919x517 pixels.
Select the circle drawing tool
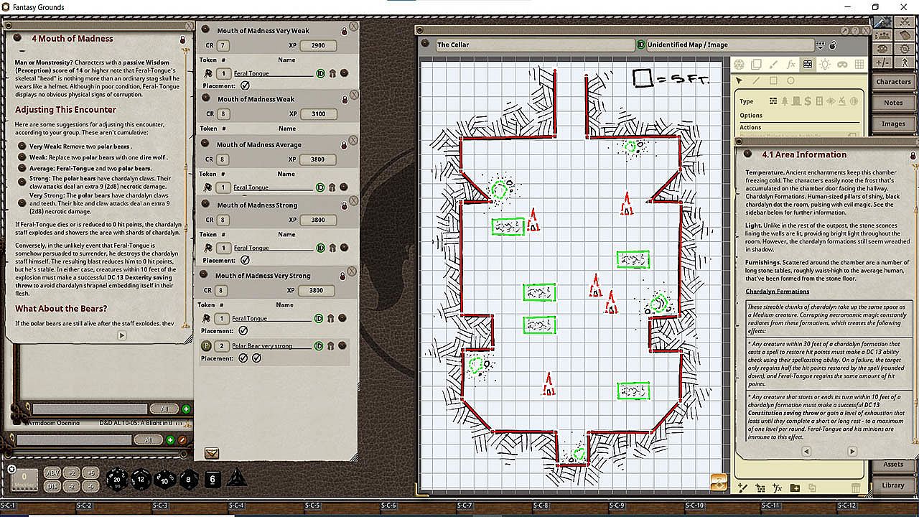(x=790, y=81)
